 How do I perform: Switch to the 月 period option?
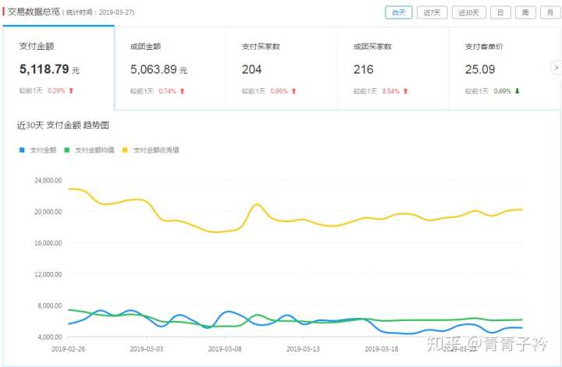(550, 12)
